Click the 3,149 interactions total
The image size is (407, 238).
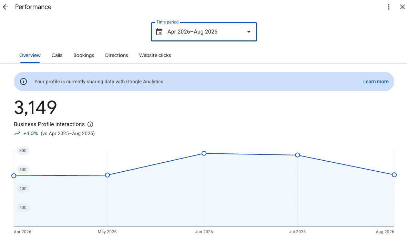coord(35,107)
